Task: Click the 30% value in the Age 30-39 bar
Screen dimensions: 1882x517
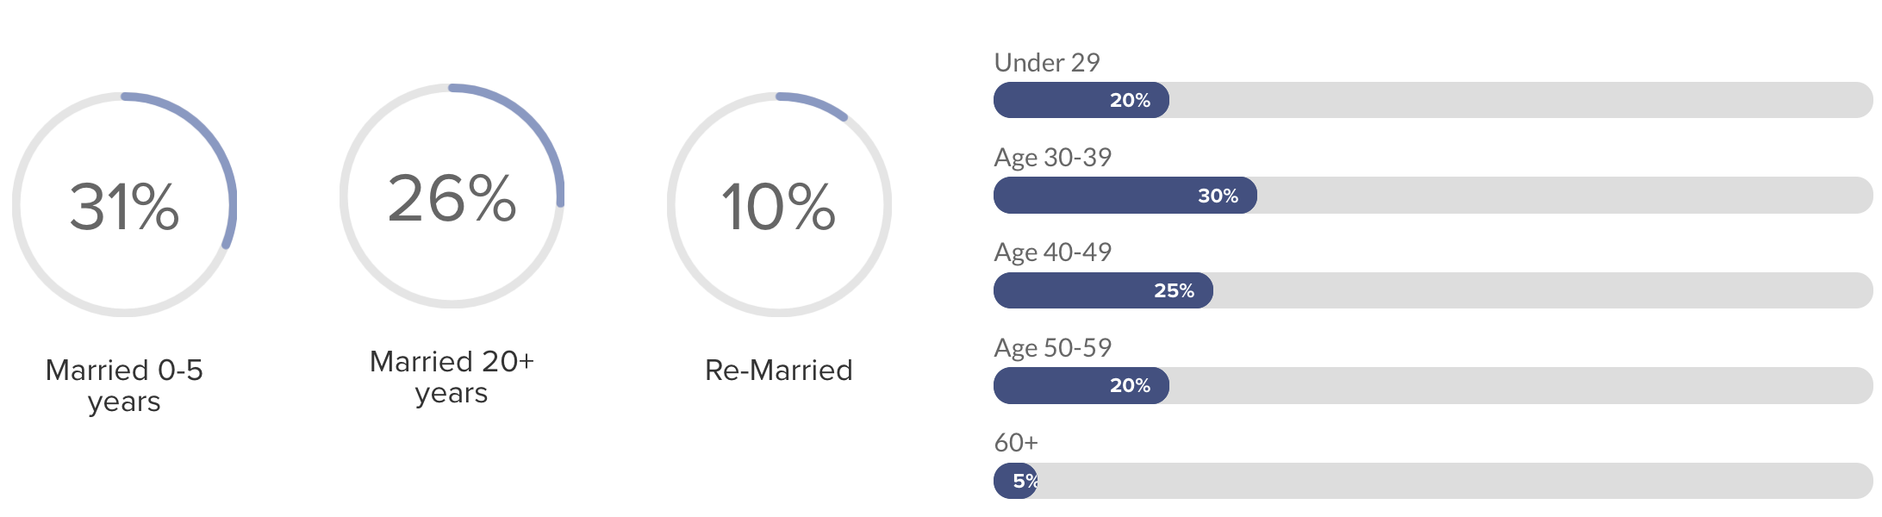Action: (x=1218, y=196)
